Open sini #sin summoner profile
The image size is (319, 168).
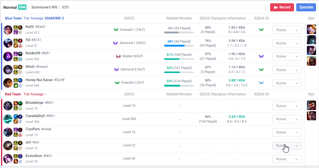pos(32,142)
